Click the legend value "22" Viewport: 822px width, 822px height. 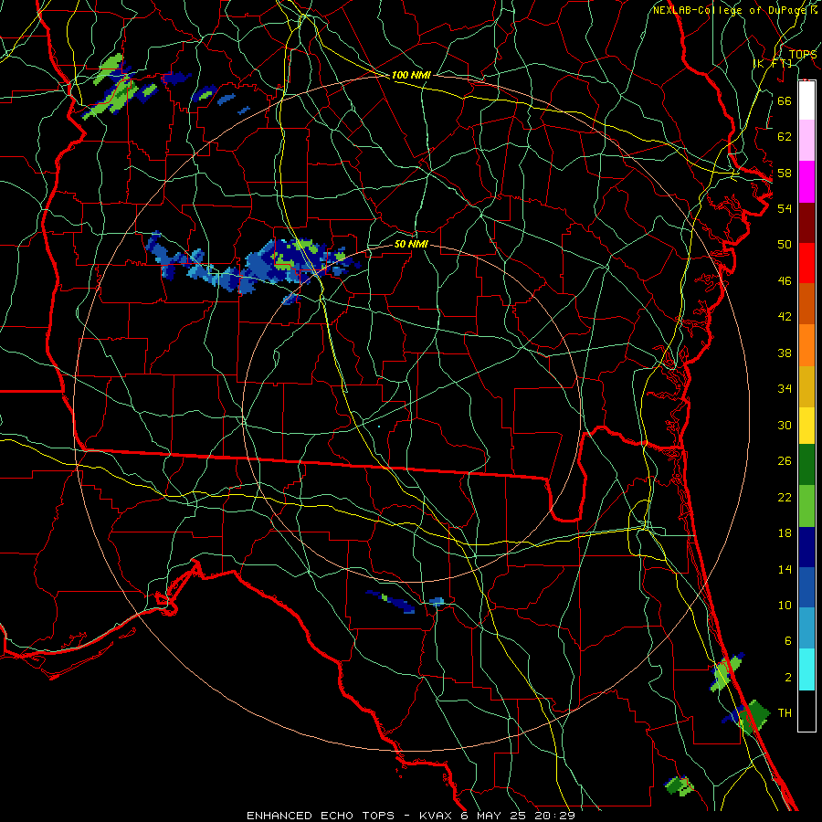point(785,497)
